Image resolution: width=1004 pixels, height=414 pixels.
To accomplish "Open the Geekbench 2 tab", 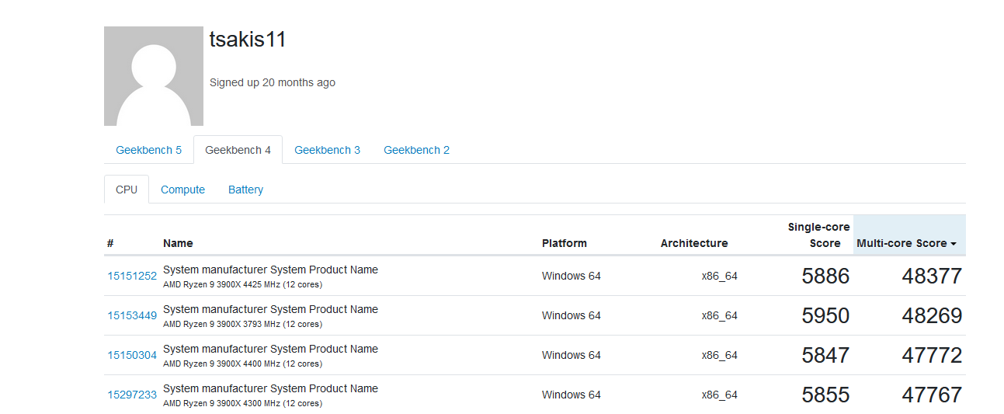I will tap(416, 150).
